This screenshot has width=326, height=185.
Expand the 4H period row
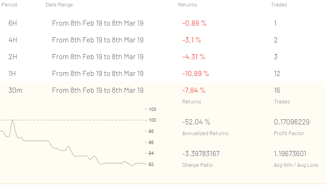point(163,40)
